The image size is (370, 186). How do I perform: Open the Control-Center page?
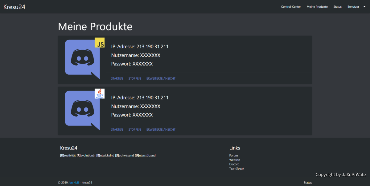(291, 6)
